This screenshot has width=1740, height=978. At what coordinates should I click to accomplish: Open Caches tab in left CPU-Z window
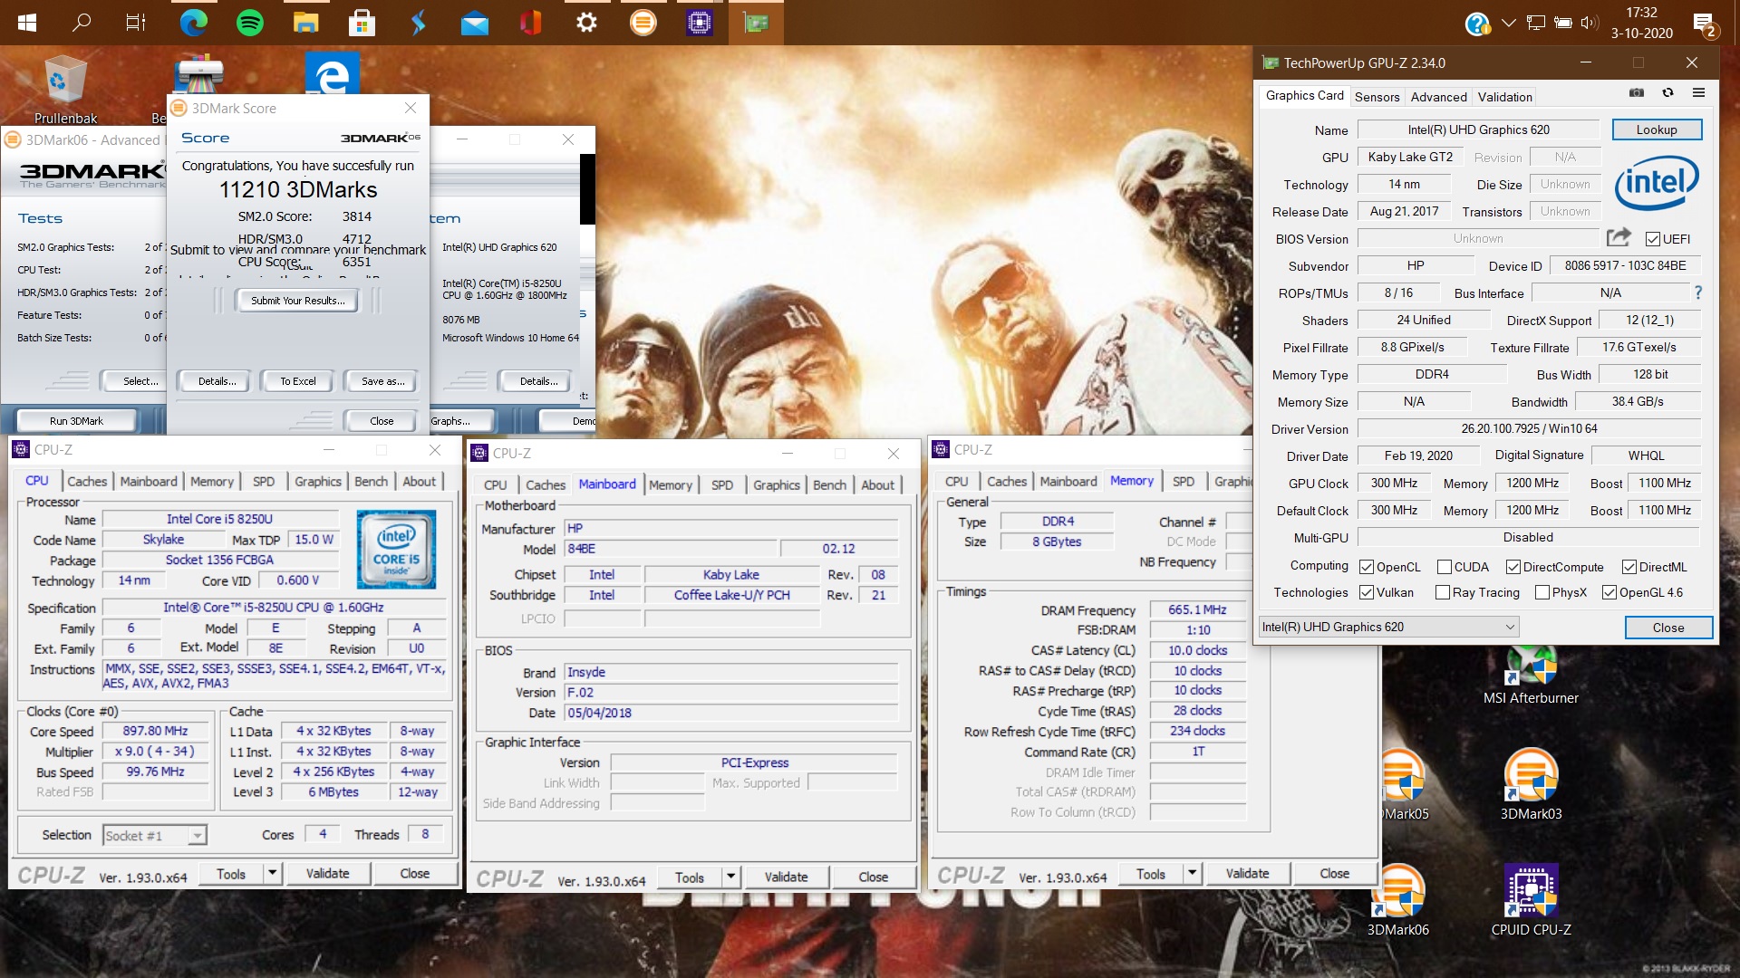tap(87, 482)
